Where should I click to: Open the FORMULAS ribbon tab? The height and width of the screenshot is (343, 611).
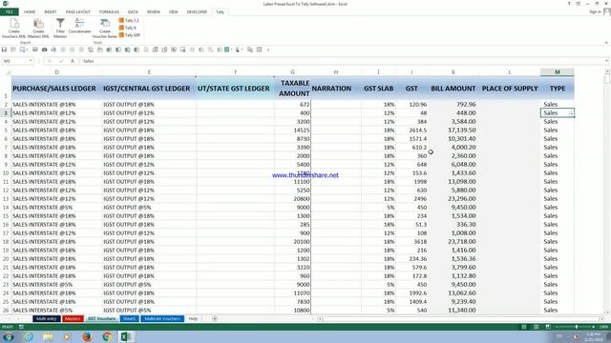[109, 12]
